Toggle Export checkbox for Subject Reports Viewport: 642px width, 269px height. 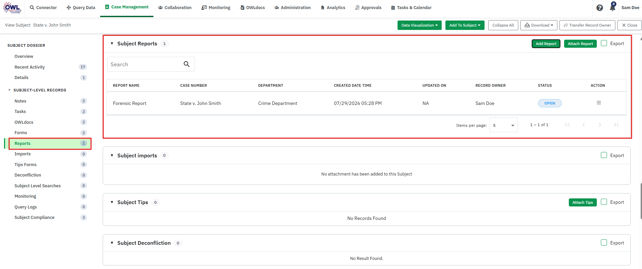point(604,43)
